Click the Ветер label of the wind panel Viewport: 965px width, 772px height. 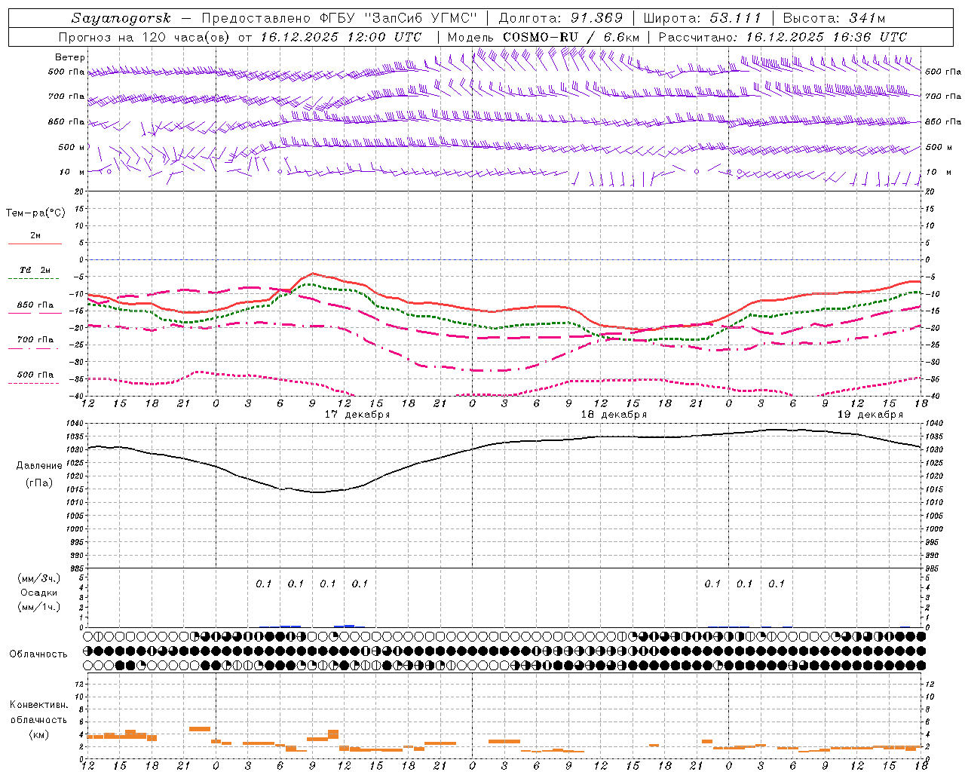pos(70,57)
